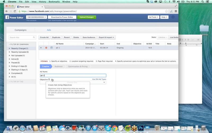Open Google Chrome from the dock
212x133 pixels.
tap(114, 128)
